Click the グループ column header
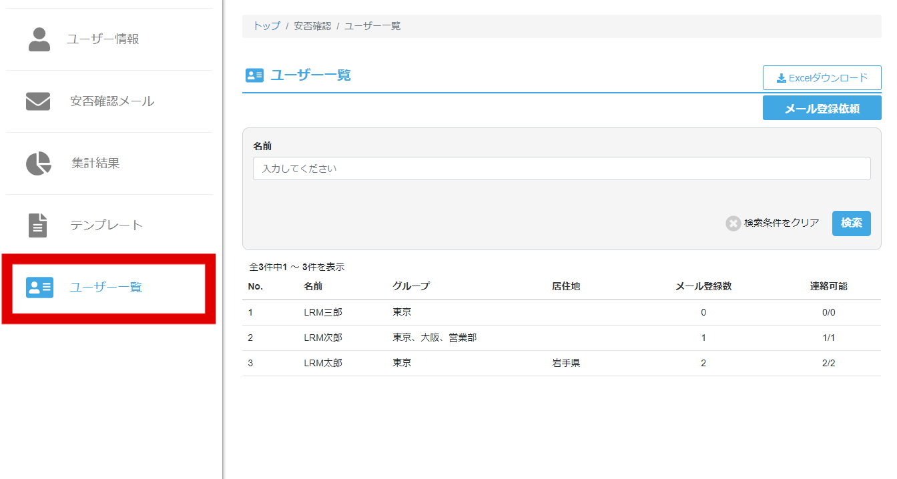The width and height of the screenshot is (897, 479). click(x=411, y=286)
